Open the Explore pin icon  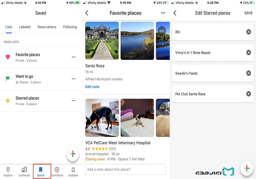point(8,170)
